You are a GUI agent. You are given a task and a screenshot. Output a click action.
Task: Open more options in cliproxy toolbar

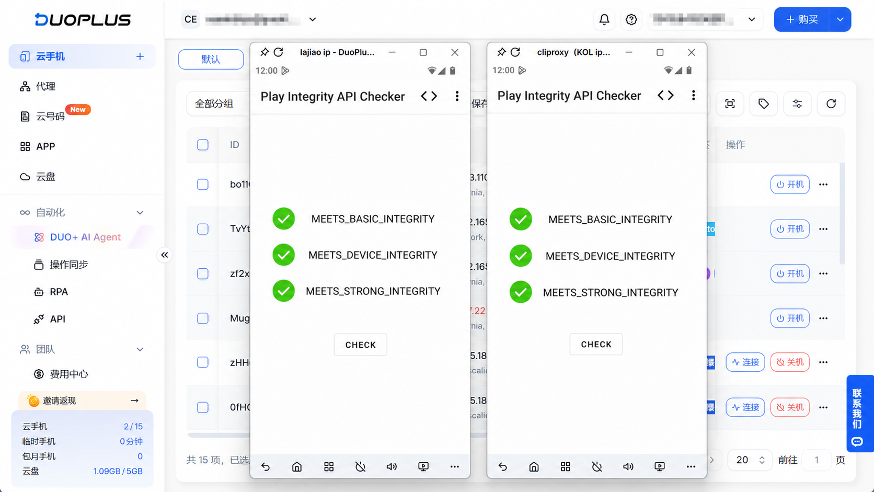pos(691,466)
